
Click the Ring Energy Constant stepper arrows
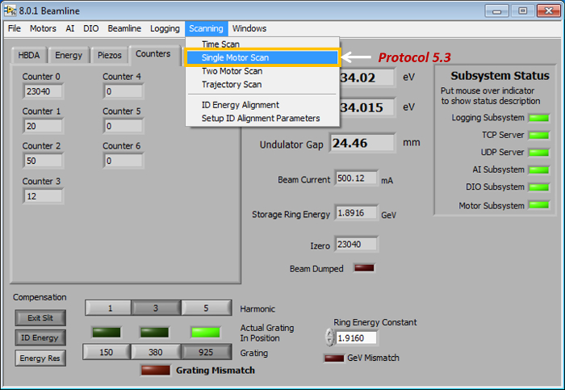tap(329, 338)
